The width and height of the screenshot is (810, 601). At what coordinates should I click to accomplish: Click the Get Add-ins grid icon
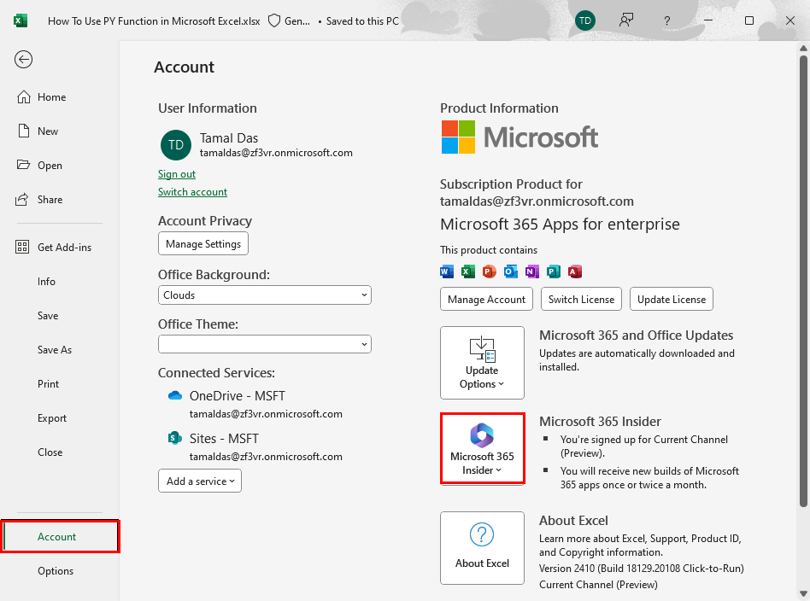tap(22, 248)
